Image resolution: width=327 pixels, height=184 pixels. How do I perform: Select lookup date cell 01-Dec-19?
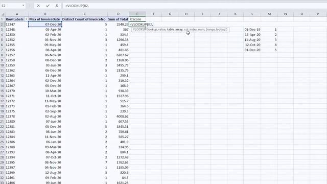click(x=252, y=30)
